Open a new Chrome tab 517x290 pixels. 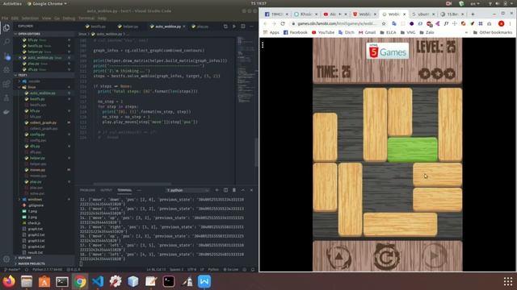[x=473, y=14]
